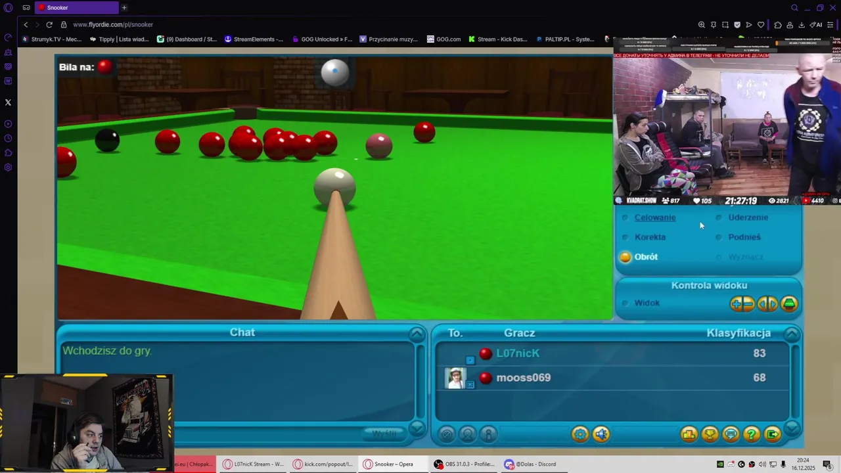841x473 pixels.
Task: Click the player list bottom scroll arrow
Action: 792,429
